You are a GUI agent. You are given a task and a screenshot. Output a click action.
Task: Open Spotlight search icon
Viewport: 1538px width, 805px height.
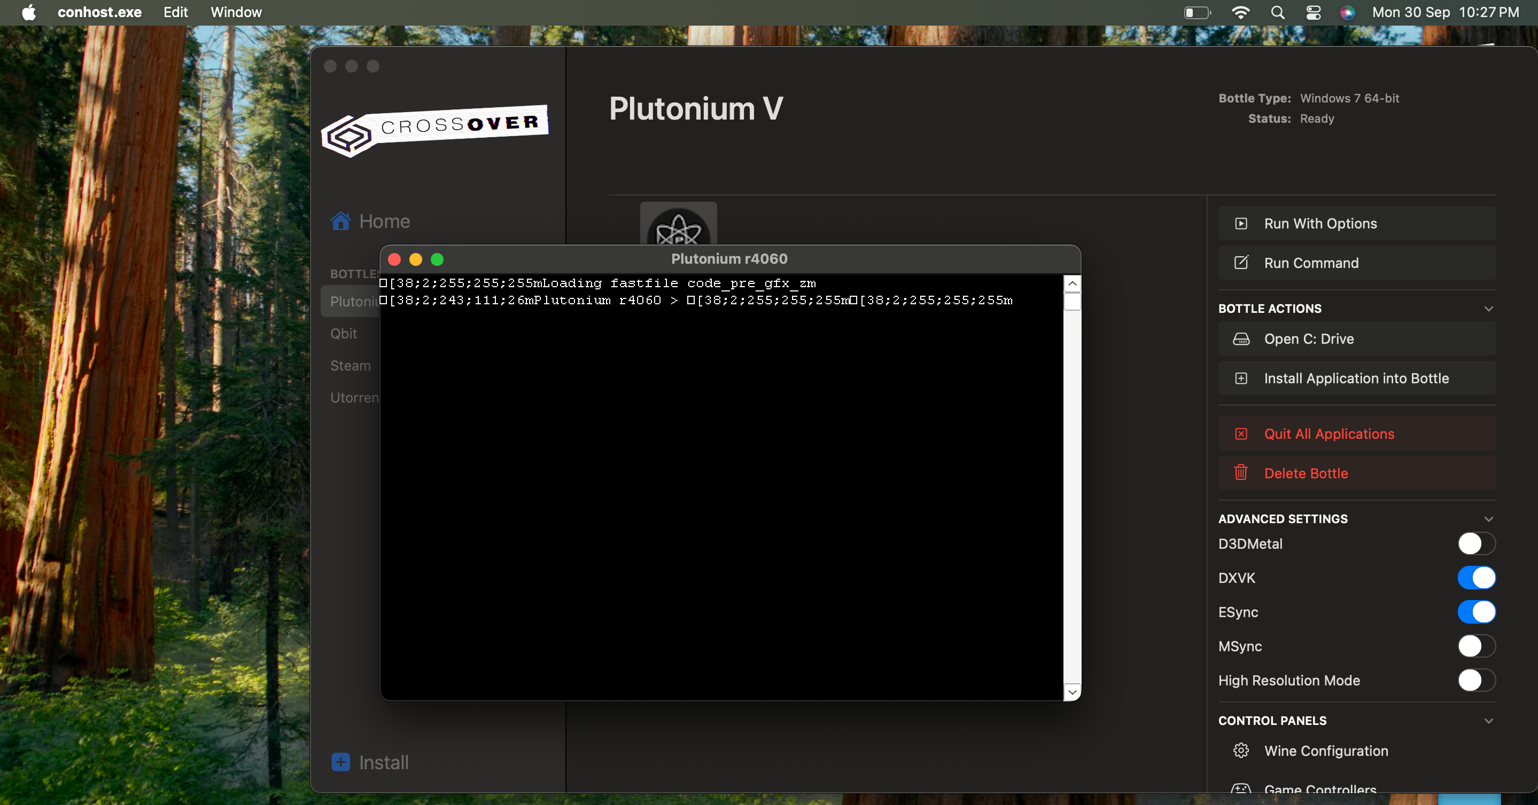(x=1278, y=12)
